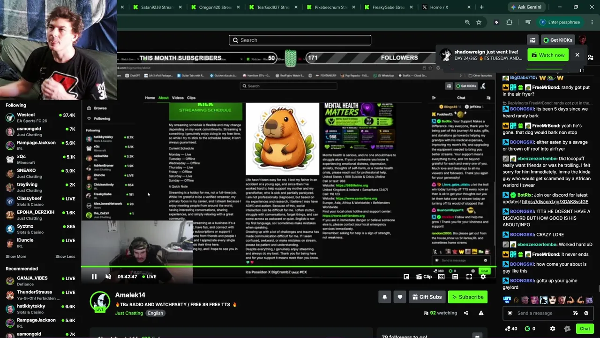The width and height of the screenshot is (600, 338).
Task: Send message with Chat button
Action: (x=585, y=329)
